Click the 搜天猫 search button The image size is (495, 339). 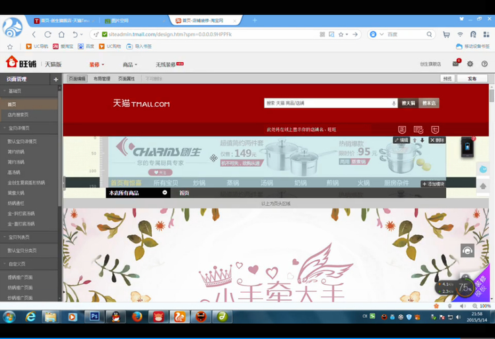[x=408, y=103]
